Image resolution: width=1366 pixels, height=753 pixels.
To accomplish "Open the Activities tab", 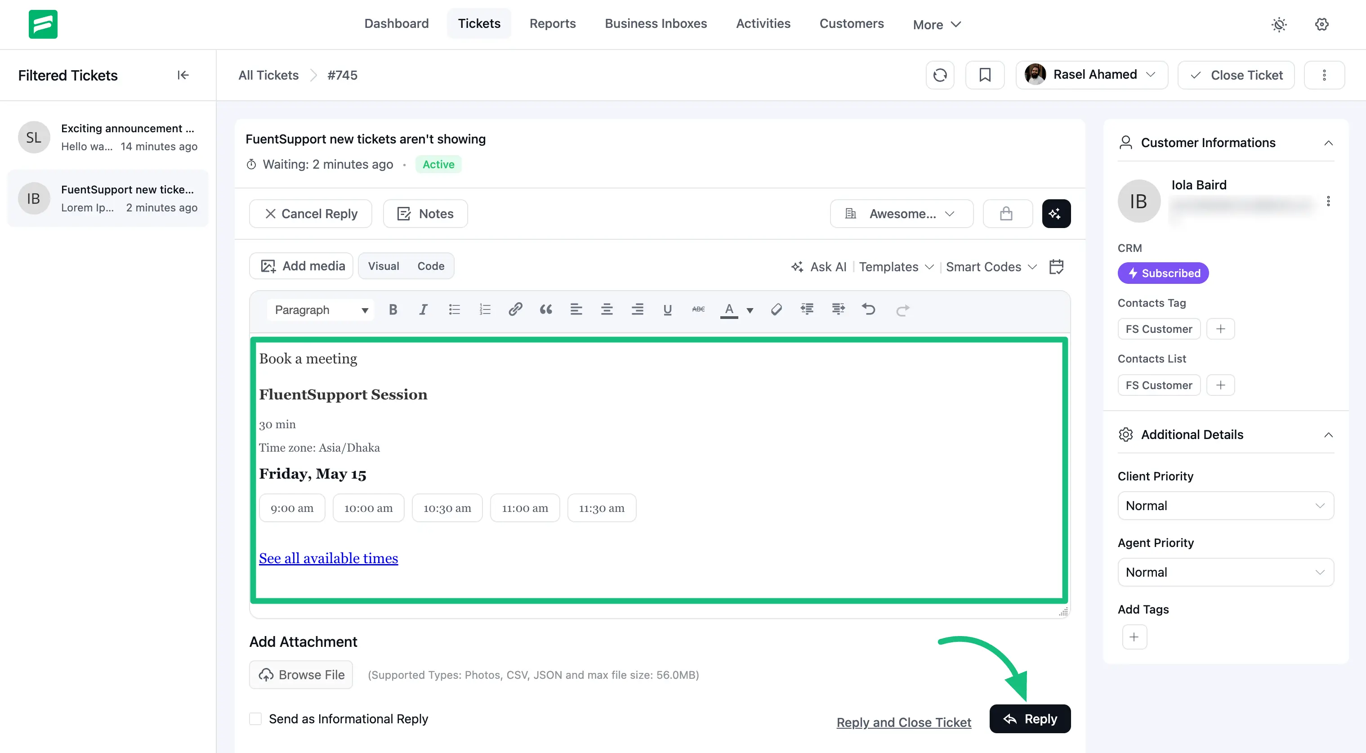I will click(763, 24).
